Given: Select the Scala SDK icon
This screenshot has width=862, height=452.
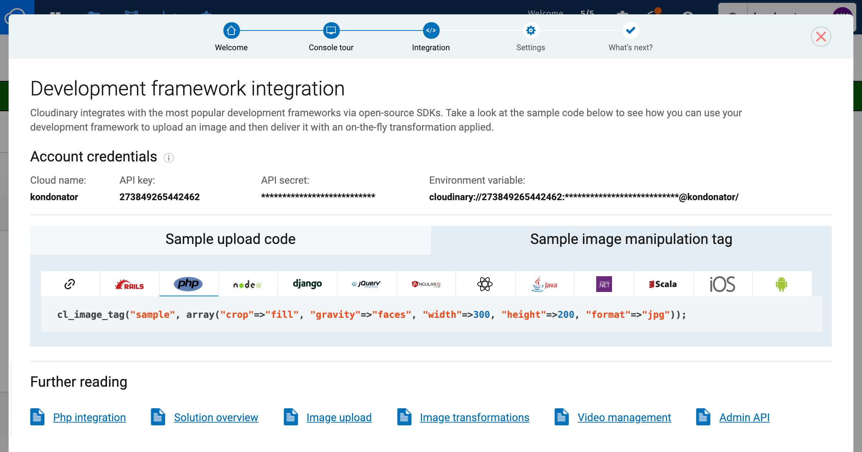Looking at the screenshot, I should (x=663, y=284).
